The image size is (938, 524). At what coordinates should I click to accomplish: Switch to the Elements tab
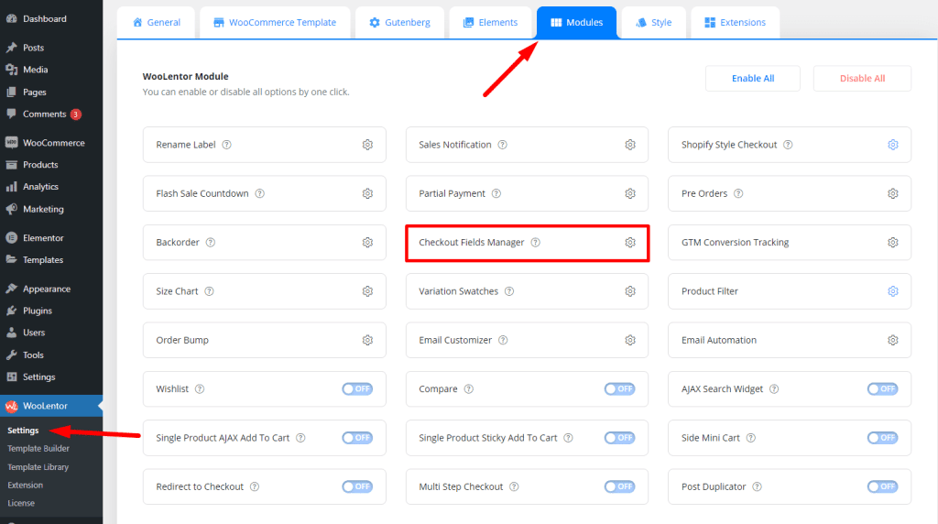coord(491,23)
